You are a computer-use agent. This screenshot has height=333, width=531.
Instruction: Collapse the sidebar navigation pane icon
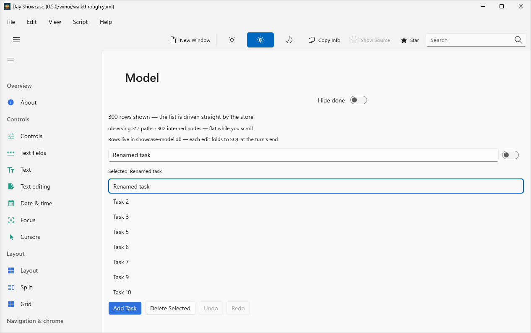[10, 60]
